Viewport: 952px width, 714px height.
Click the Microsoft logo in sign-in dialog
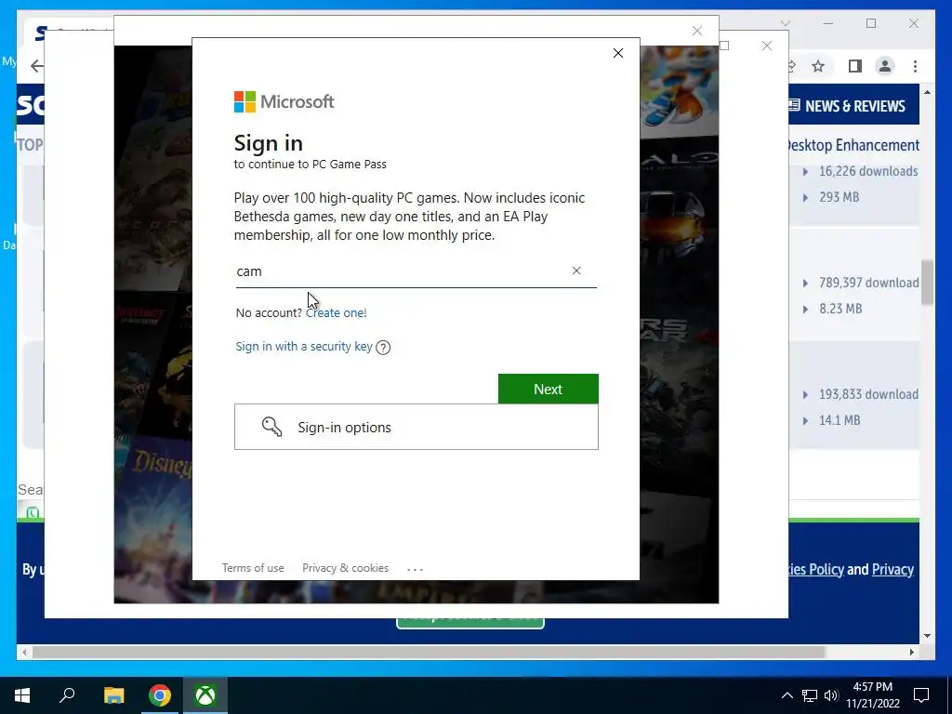pyautogui.click(x=284, y=101)
